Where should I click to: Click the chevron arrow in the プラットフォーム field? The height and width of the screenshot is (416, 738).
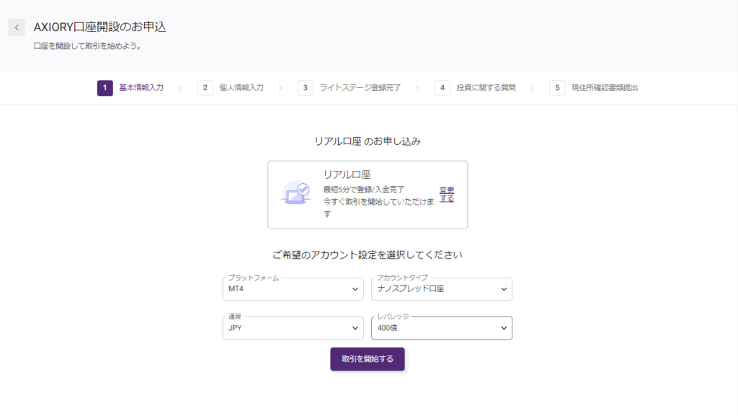[355, 290]
